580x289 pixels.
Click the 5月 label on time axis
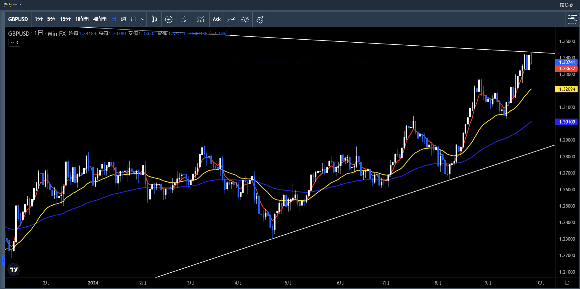(x=288, y=283)
